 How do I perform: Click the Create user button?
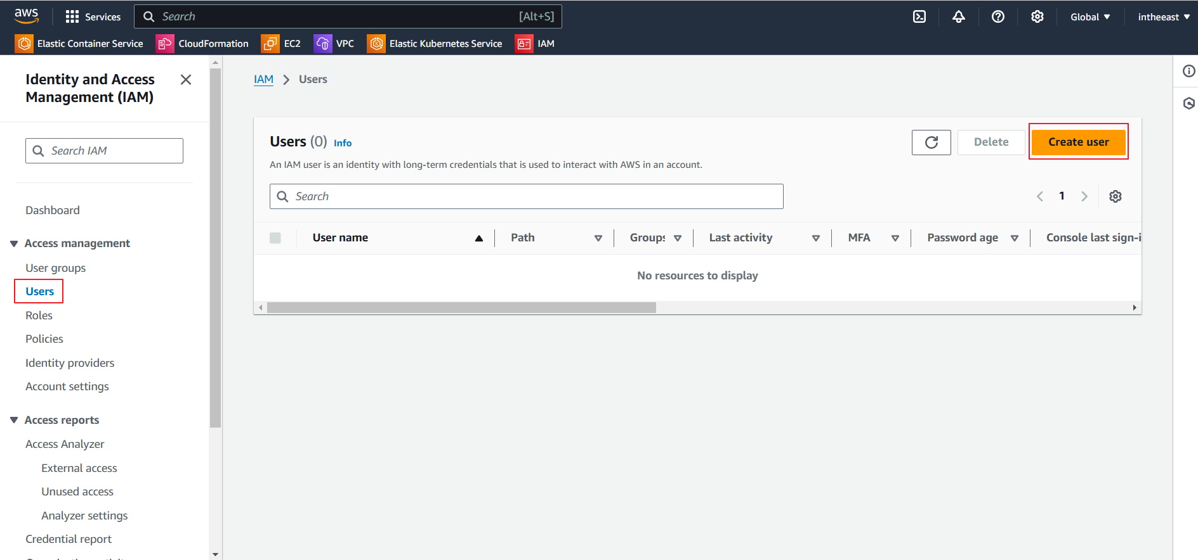point(1079,142)
